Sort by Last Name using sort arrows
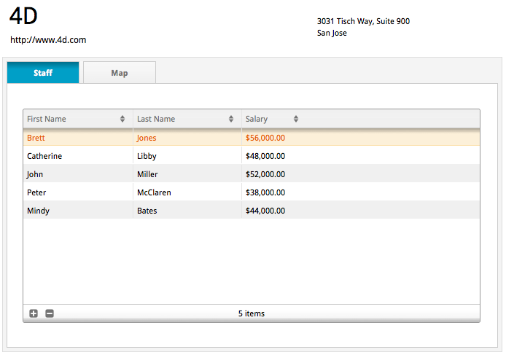506x355 pixels. (231, 119)
